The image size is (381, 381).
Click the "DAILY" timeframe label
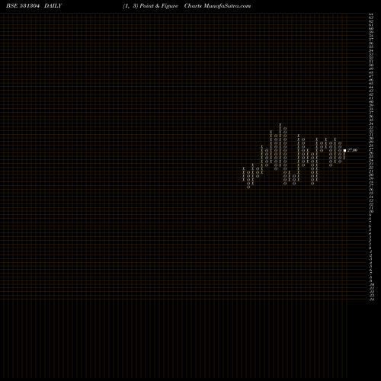click(53, 6)
